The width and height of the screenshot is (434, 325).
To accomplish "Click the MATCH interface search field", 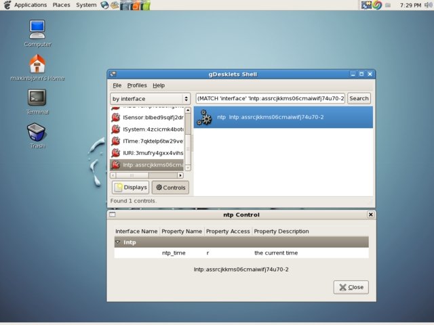I will coord(270,99).
